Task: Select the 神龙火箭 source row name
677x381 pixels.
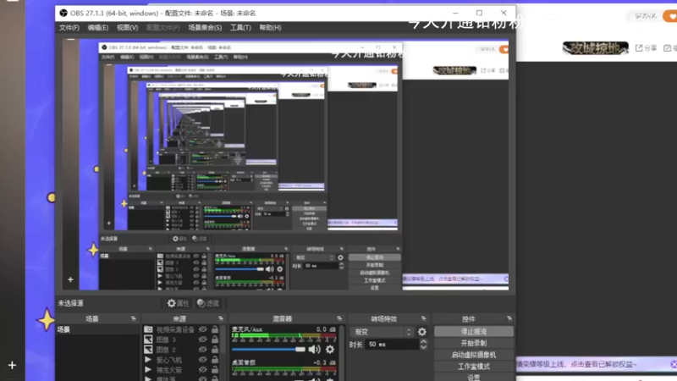Action: point(168,370)
